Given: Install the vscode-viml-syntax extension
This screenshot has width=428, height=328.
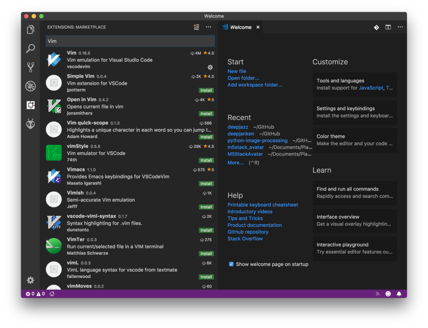Looking at the screenshot, I should [x=206, y=230].
